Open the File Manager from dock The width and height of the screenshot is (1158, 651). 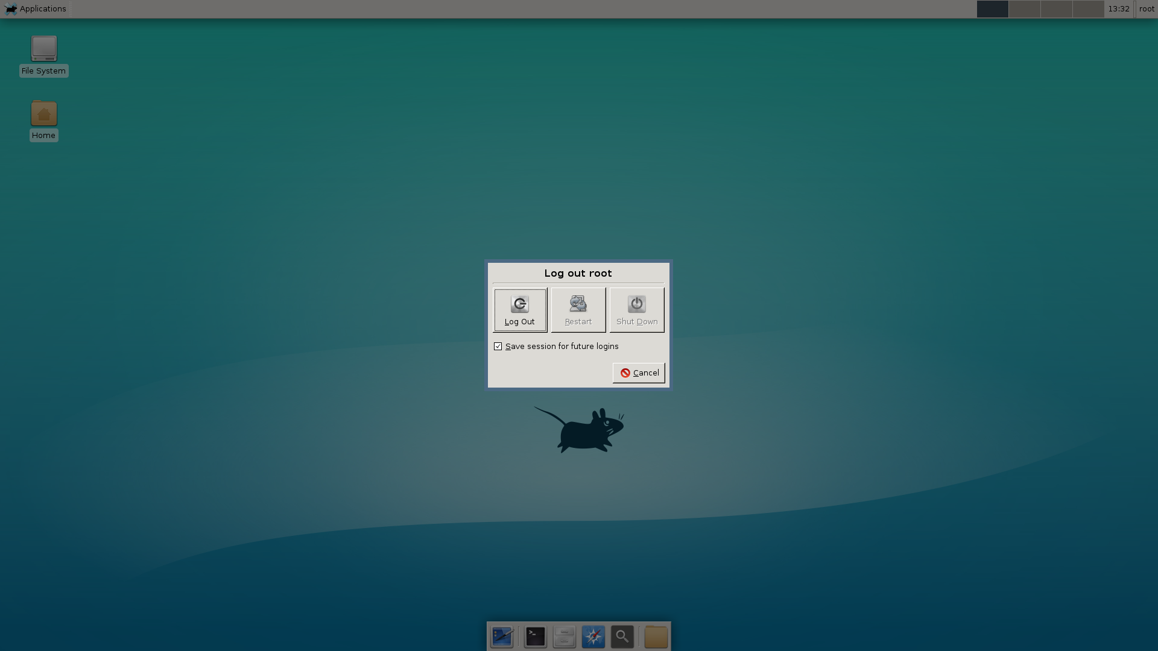click(x=565, y=637)
